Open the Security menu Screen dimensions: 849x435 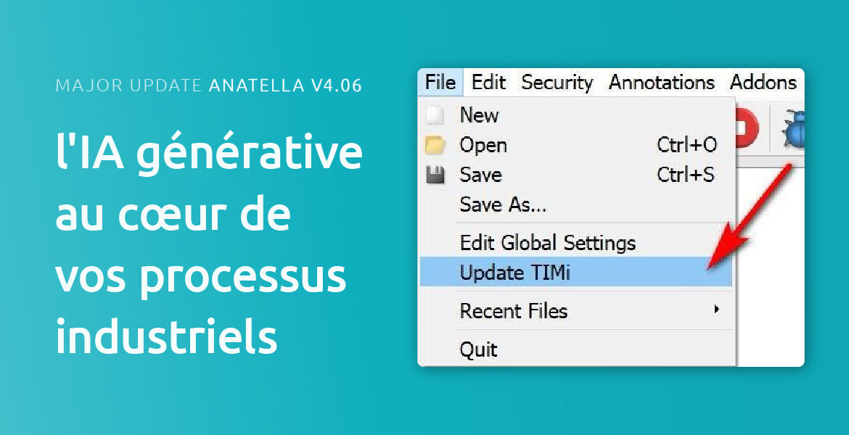[557, 83]
